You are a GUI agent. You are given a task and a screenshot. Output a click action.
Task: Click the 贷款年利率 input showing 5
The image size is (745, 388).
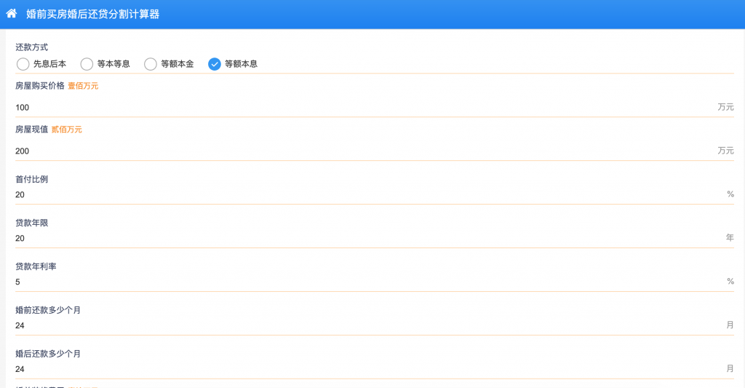click(364, 282)
